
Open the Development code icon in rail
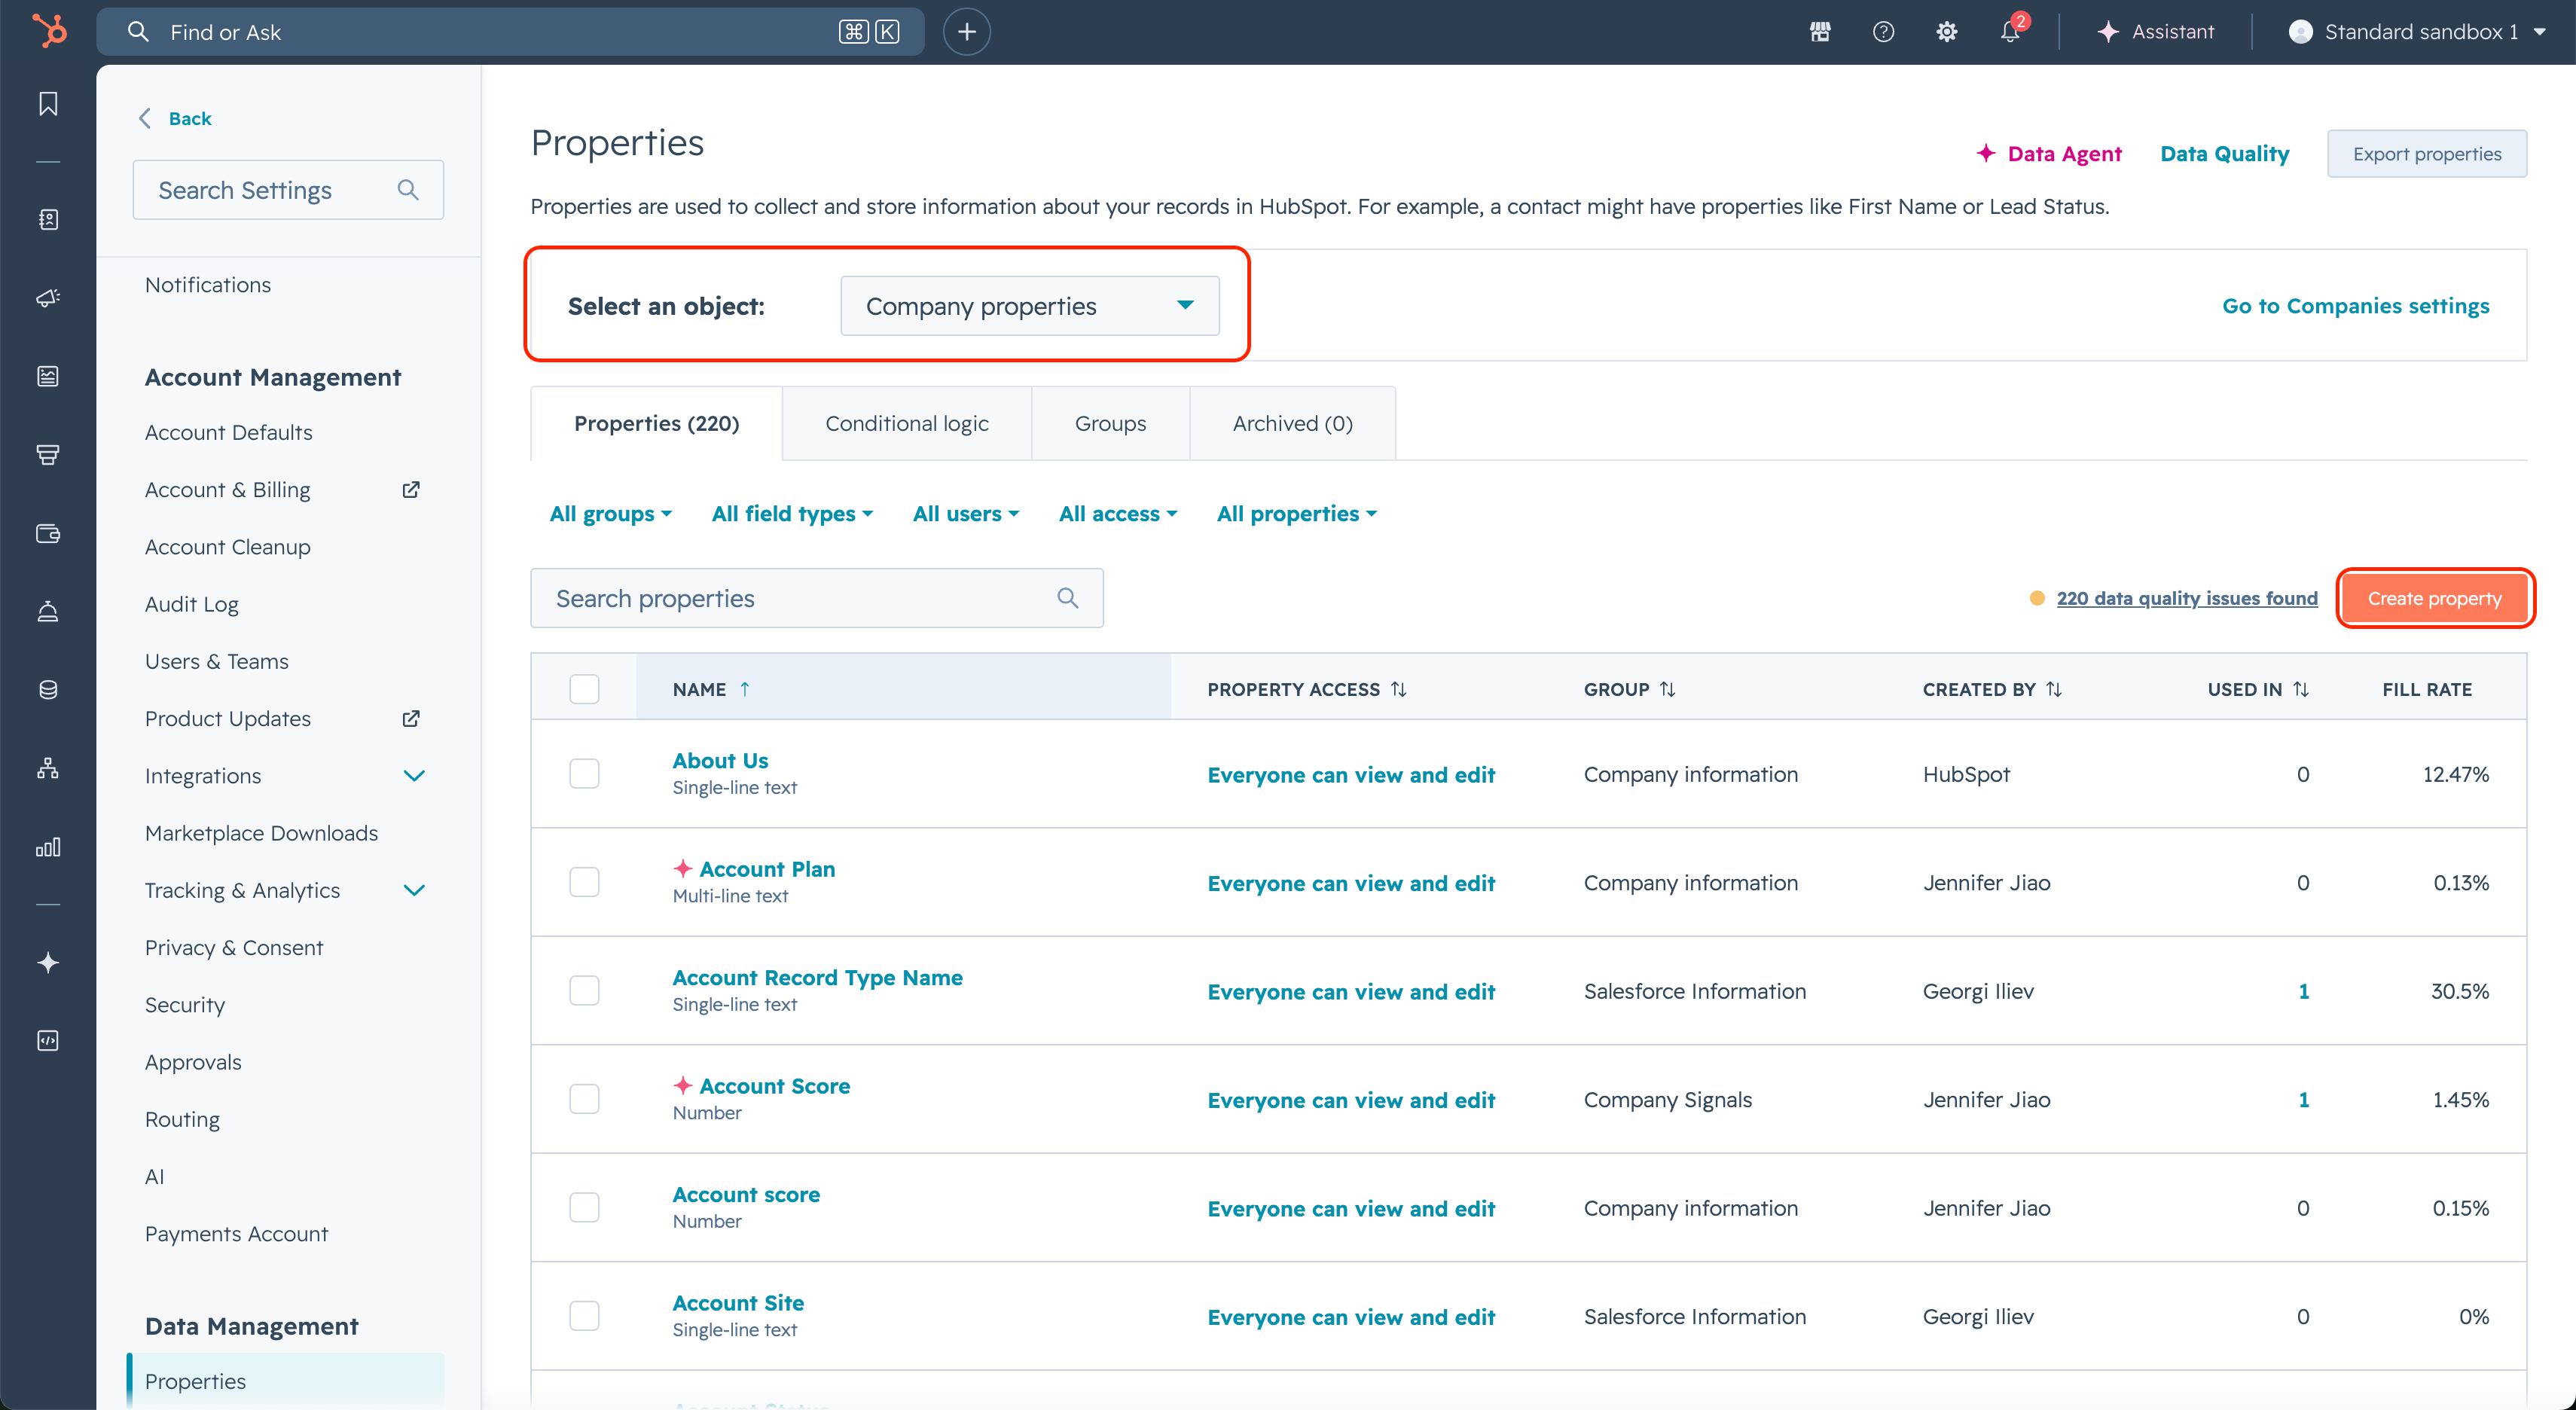tap(48, 1041)
